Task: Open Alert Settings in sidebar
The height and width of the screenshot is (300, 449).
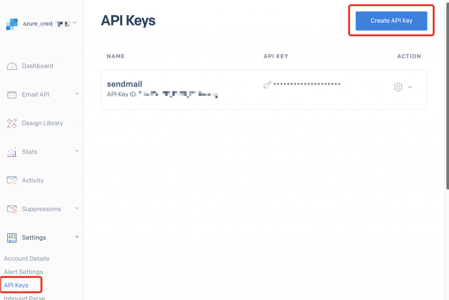Action: (23, 272)
